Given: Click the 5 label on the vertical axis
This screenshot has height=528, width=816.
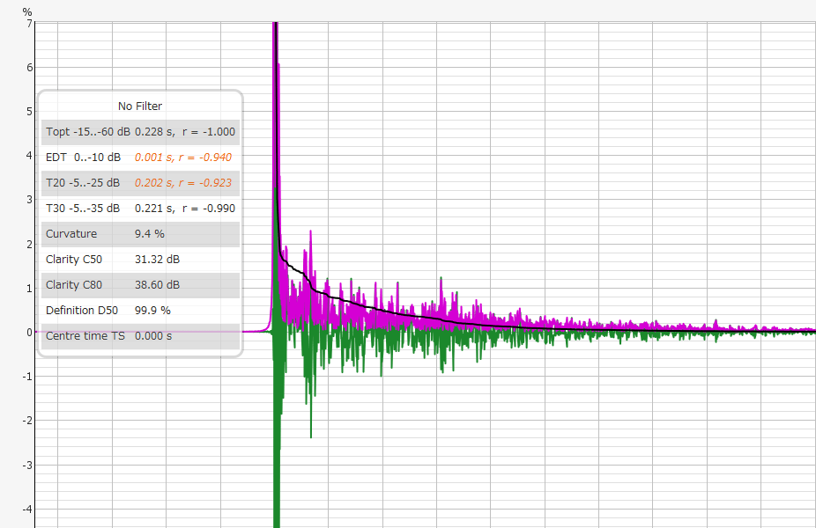Looking at the screenshot, I should tap(29, 112).
